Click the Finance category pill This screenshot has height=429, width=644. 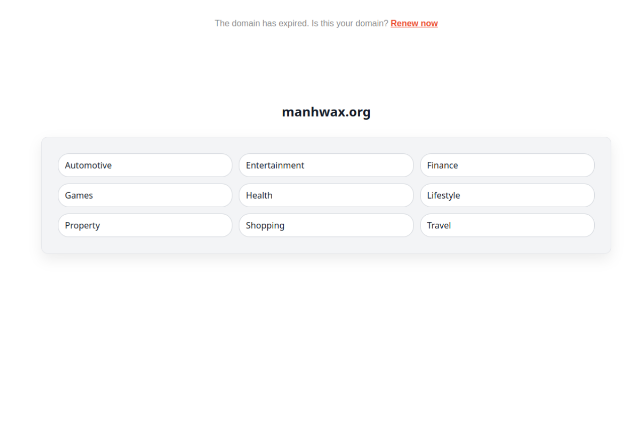(x=507, y=165)
